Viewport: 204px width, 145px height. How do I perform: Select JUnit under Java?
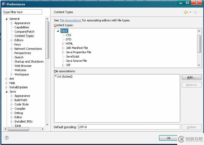pos(18,126)
